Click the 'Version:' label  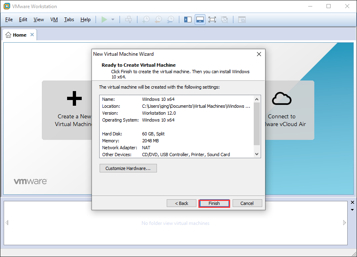coord(110,113)
